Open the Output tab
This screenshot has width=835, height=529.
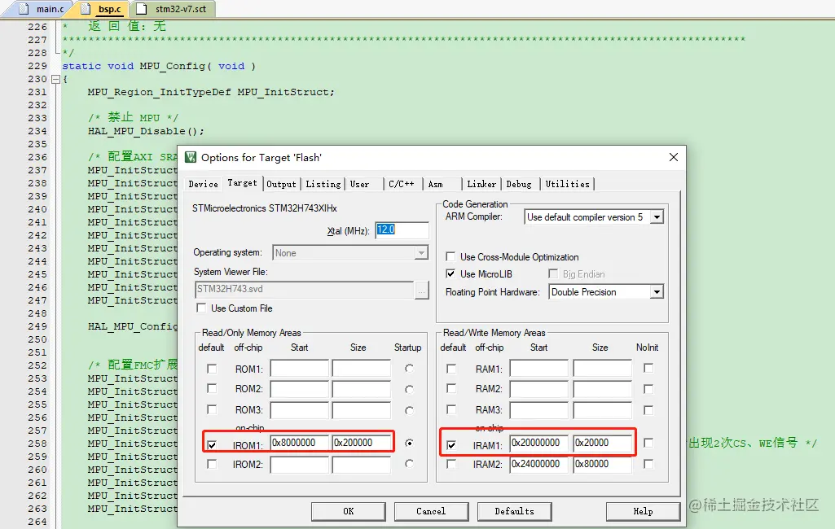coord(281,184)
